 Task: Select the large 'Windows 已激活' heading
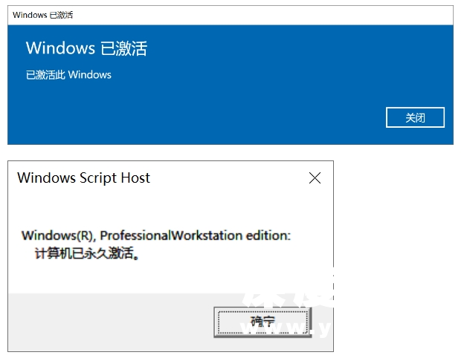point(86,48)
